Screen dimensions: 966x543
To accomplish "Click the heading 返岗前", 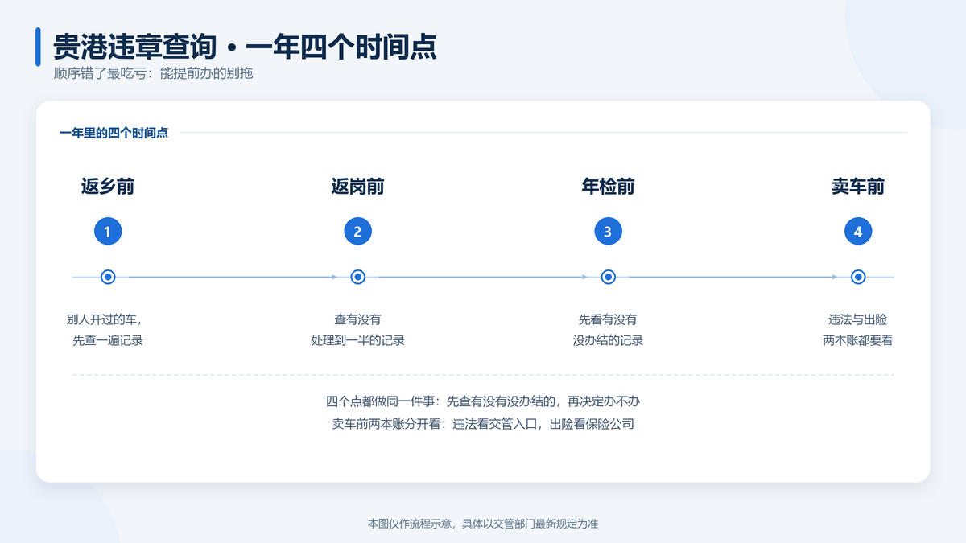I will pyautogui.click(x=358, y=187).
